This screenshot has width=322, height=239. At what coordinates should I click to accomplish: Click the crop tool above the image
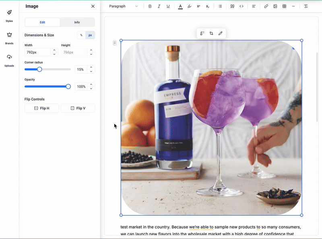coord(211,33)
